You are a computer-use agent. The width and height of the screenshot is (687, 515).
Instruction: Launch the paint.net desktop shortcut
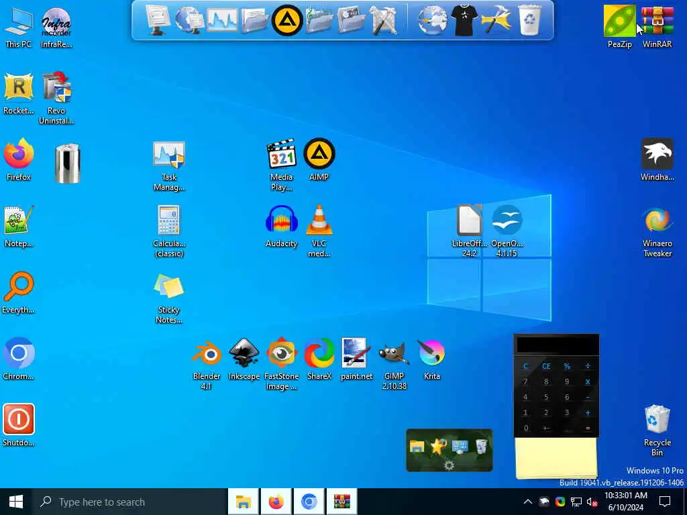tap(357, 359)
